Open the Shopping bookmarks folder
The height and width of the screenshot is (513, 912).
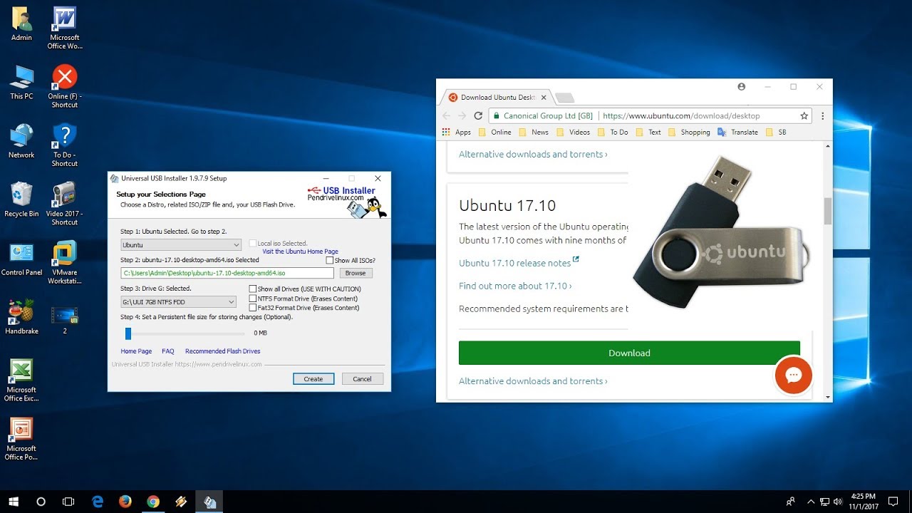689,132
